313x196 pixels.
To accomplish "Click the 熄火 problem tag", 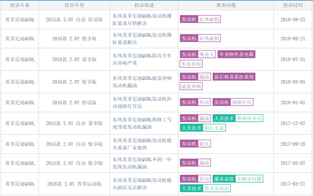I will 204,144.
